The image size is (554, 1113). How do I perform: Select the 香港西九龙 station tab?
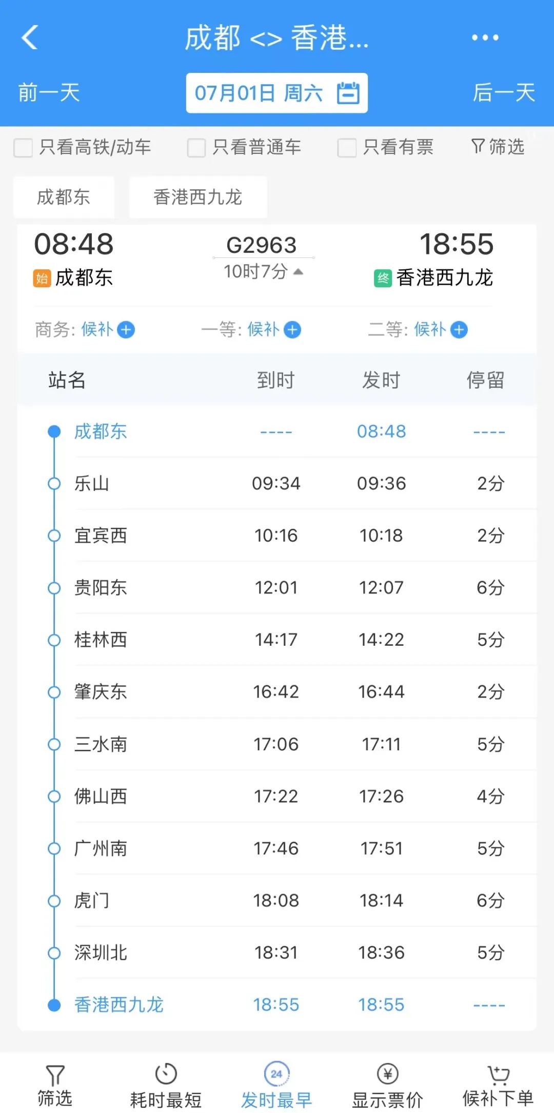197,197
